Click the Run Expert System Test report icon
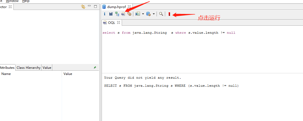The height and width of the screenshot is (121, 303). (x=138, y=14)
